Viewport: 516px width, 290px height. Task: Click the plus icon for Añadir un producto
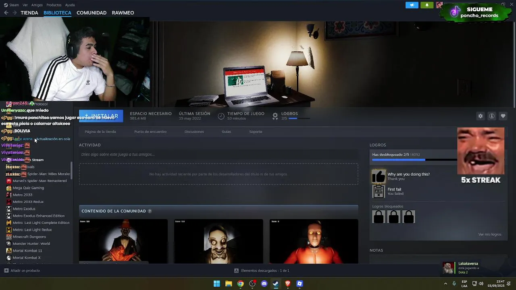tap(6, 271)
